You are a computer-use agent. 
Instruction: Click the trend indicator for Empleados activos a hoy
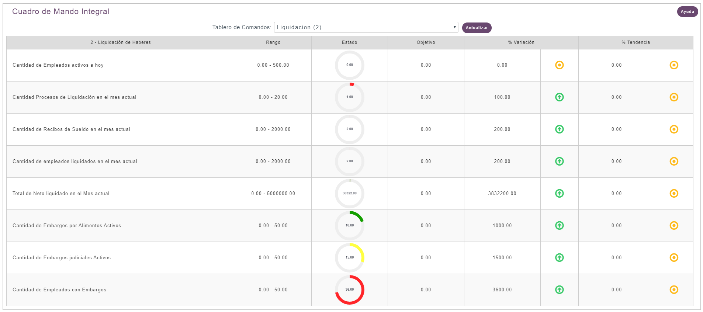point(674,65)
